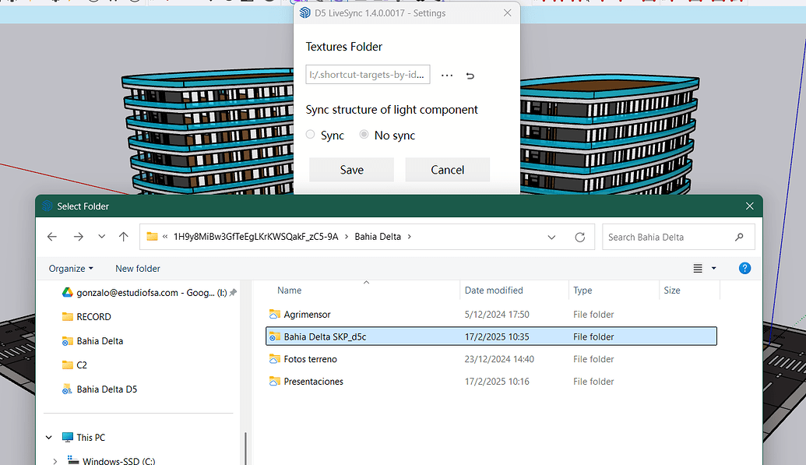The image size is (806, 465).
Task: Open the recent locations dropdown arrow
Action: click(x=102, y=237)
